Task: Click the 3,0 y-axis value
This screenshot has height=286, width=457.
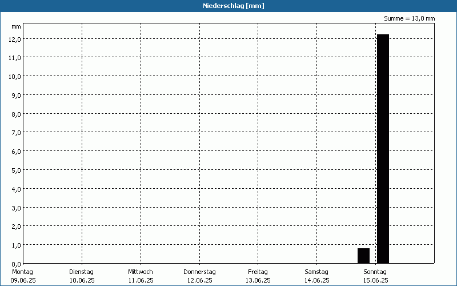Action: pos(16,208)
